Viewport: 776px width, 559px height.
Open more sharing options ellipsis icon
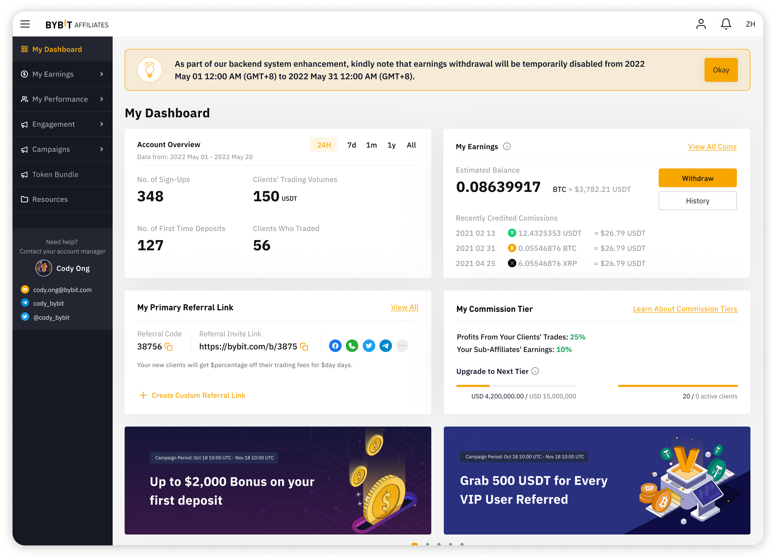402,346
